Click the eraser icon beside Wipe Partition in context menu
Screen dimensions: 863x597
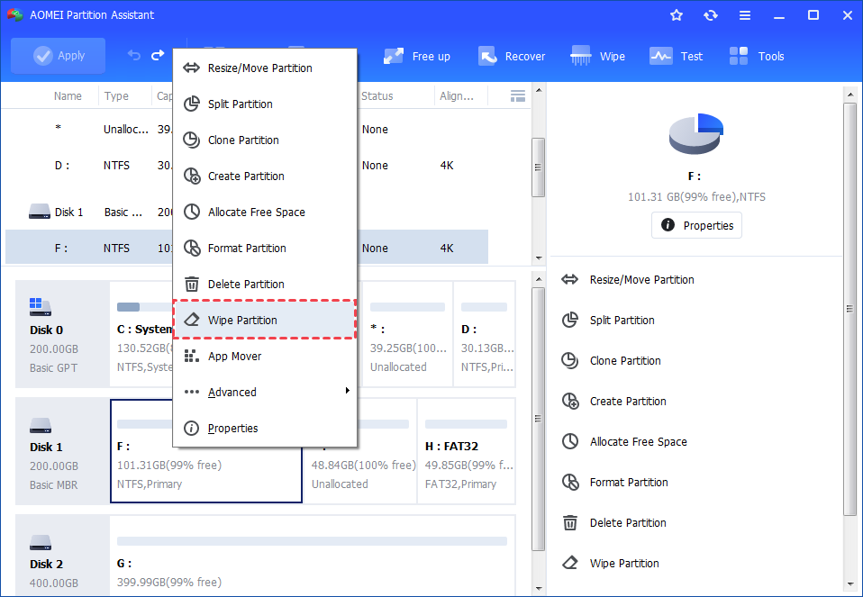pos(192,320)
